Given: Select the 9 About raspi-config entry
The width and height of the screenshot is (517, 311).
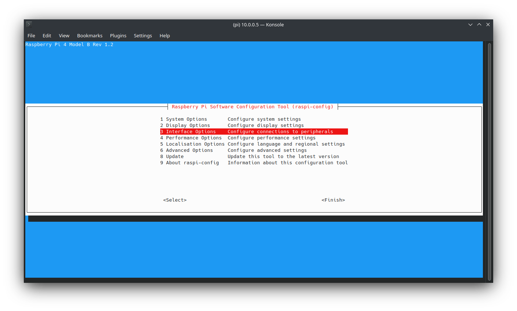Looking at the screenshot, I should [254, 163].
